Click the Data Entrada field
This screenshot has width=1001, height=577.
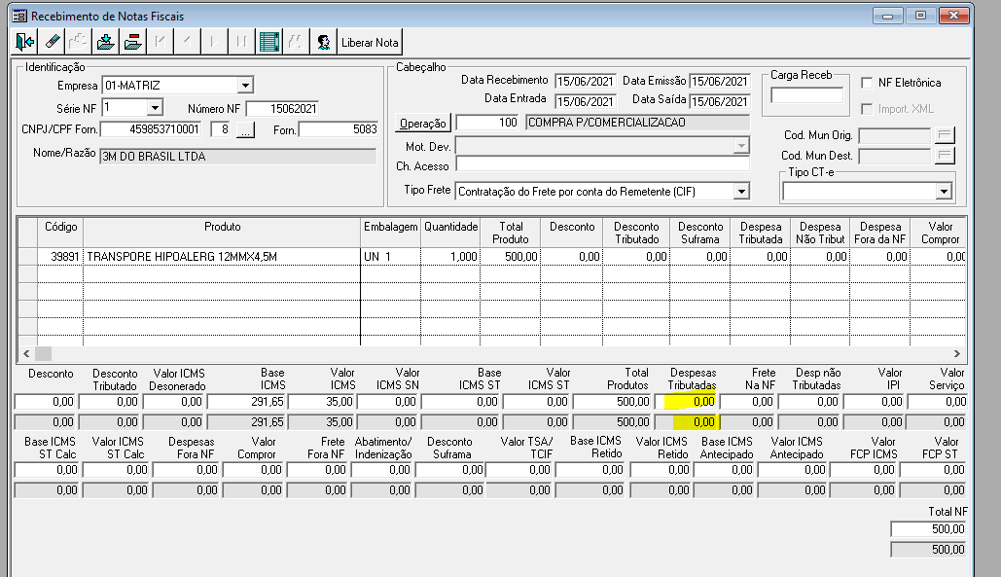[x=586, y=101]
